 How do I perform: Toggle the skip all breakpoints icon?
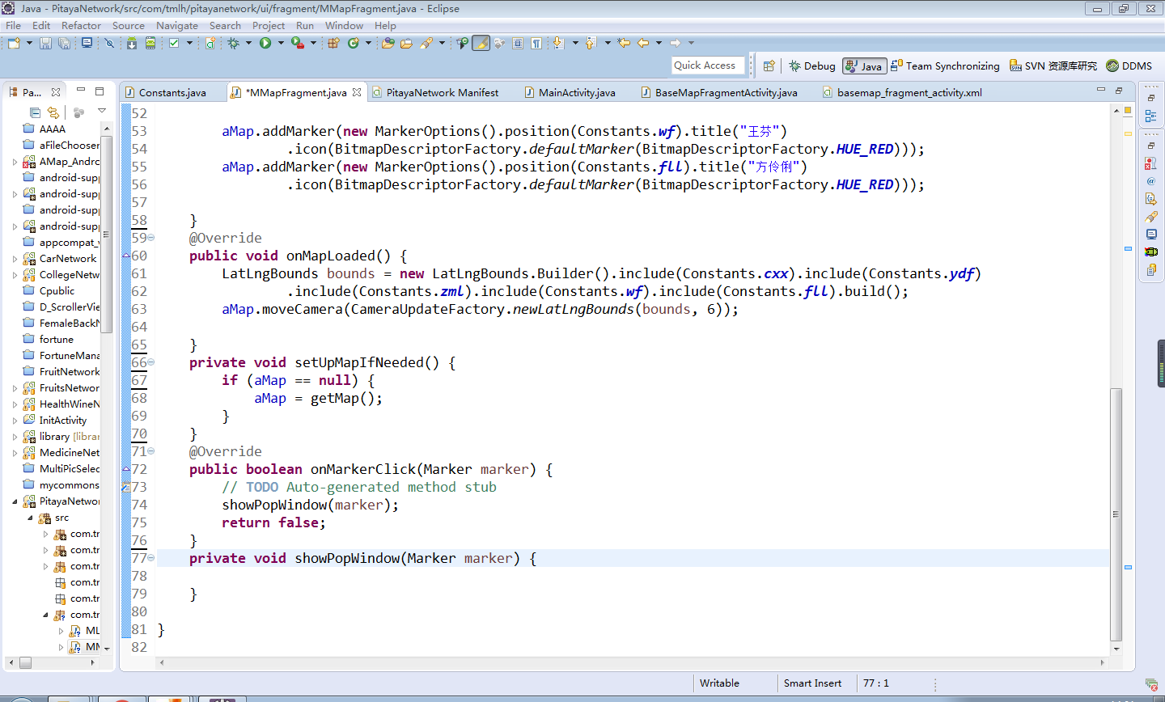tap(109, 43)
